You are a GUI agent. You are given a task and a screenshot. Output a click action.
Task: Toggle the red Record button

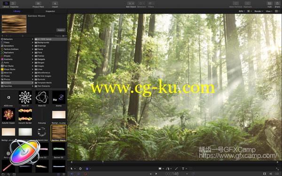tap(86, 174)
